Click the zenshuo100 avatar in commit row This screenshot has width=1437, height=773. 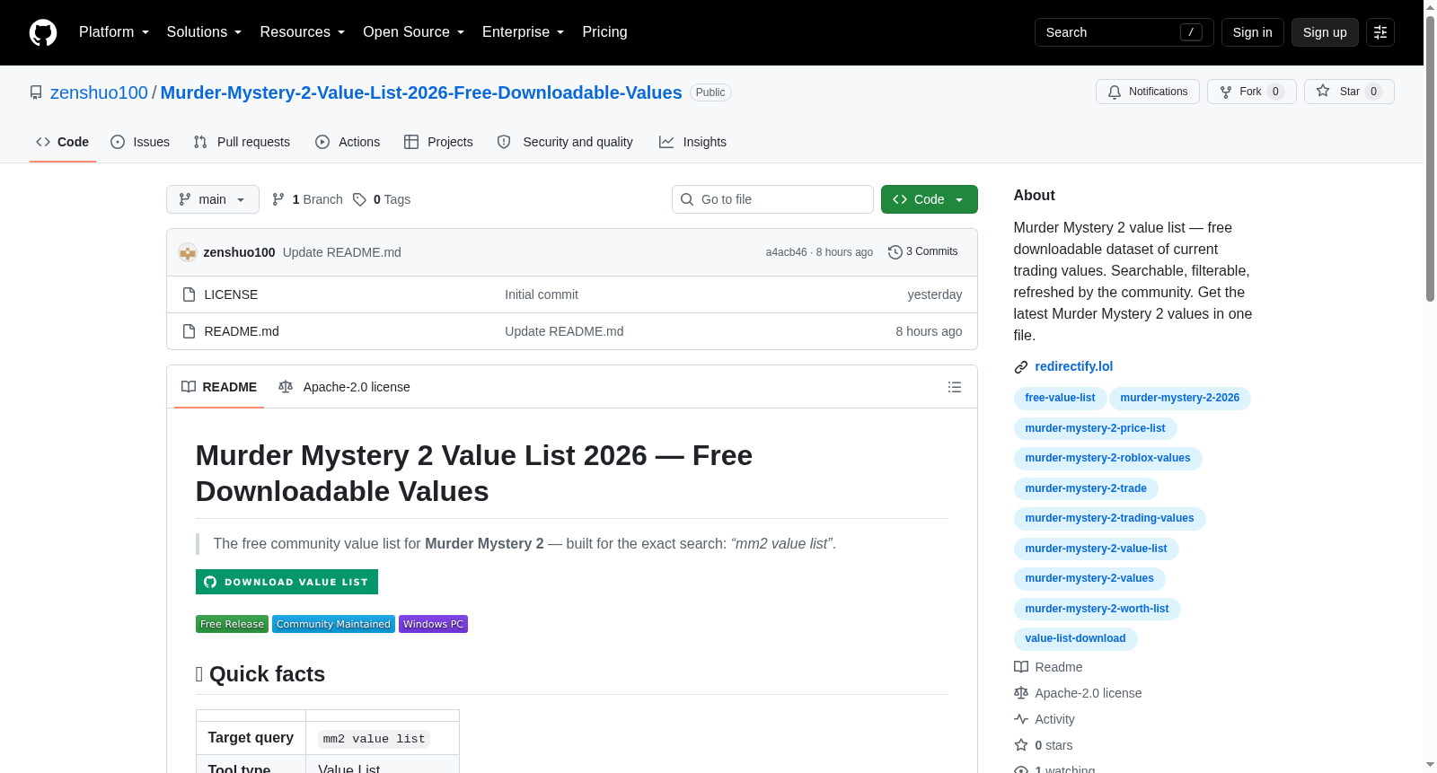[x=188, y=252]
